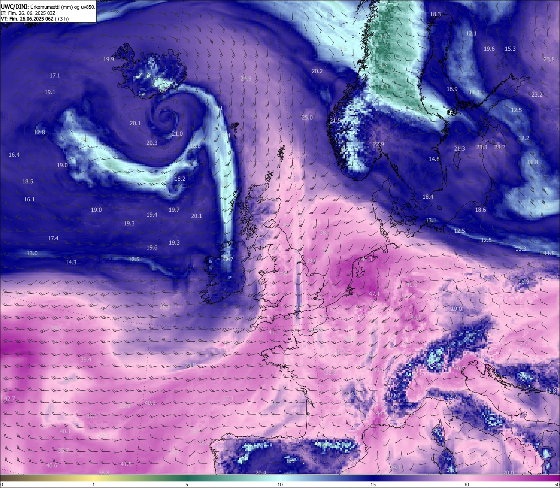Click the 20.0 value in the bottom-right

pos(508,473)
